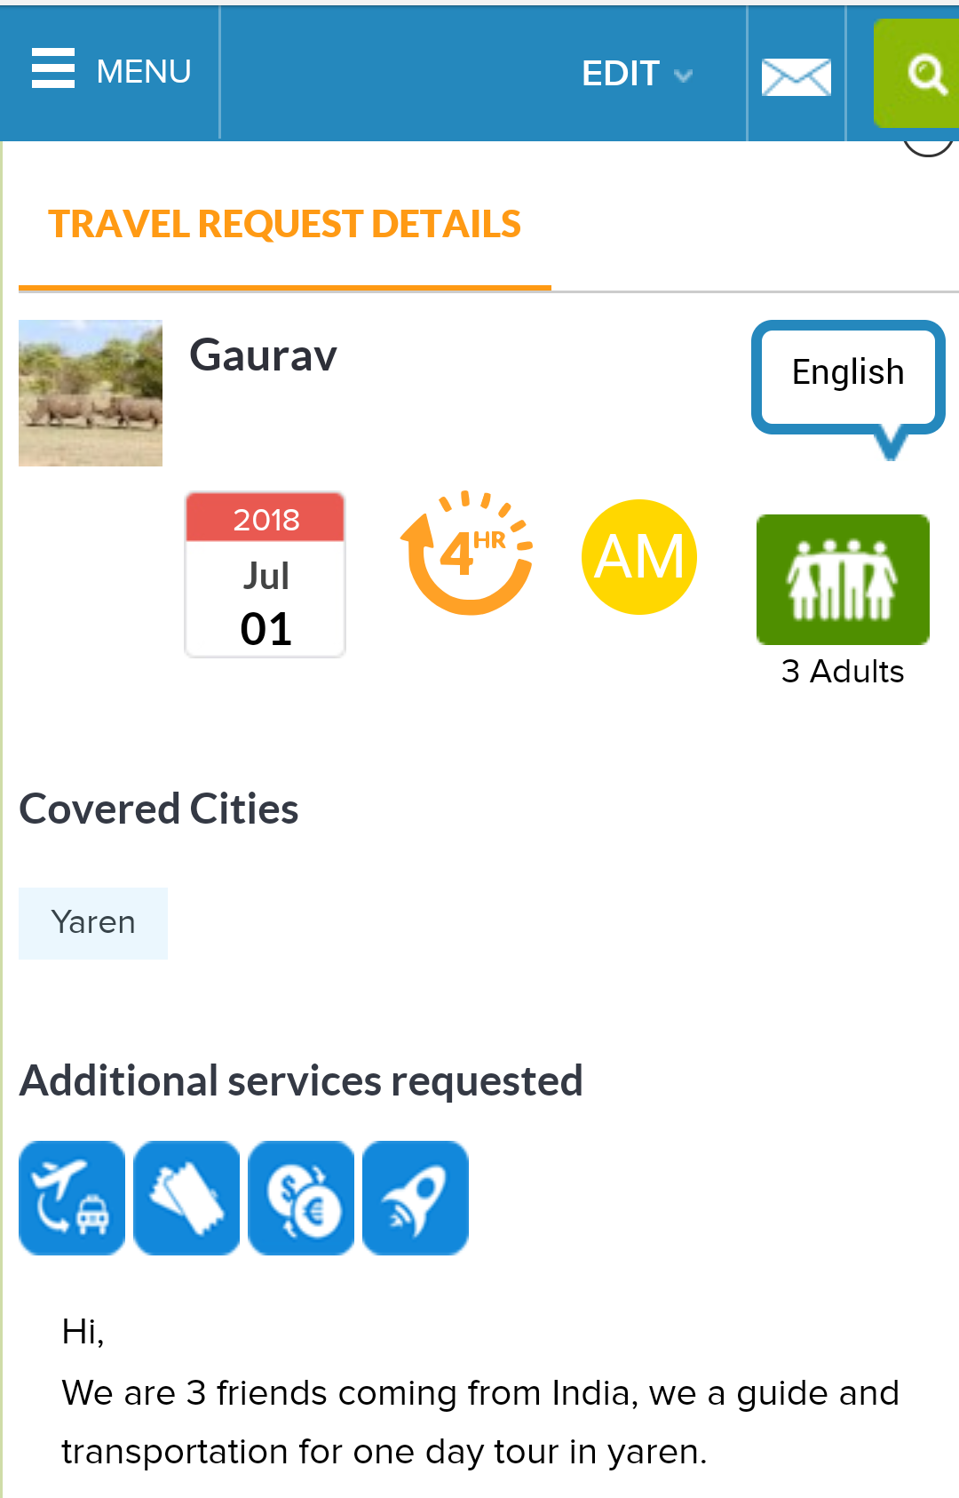Select the Travel Request Details tab
The image size is (959, 1498).
click(x=285, y=225)
